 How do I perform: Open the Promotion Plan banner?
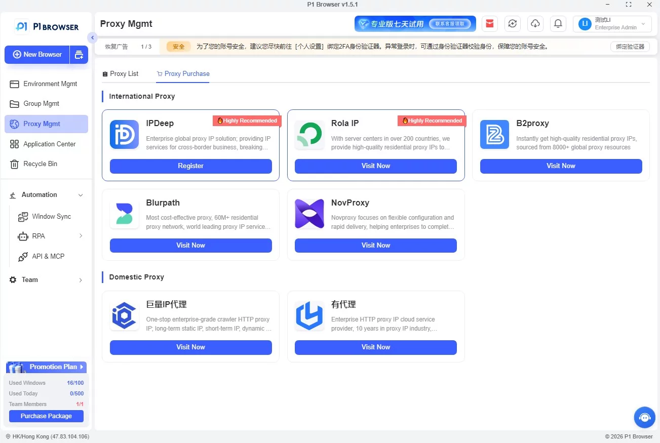(46, 367)
